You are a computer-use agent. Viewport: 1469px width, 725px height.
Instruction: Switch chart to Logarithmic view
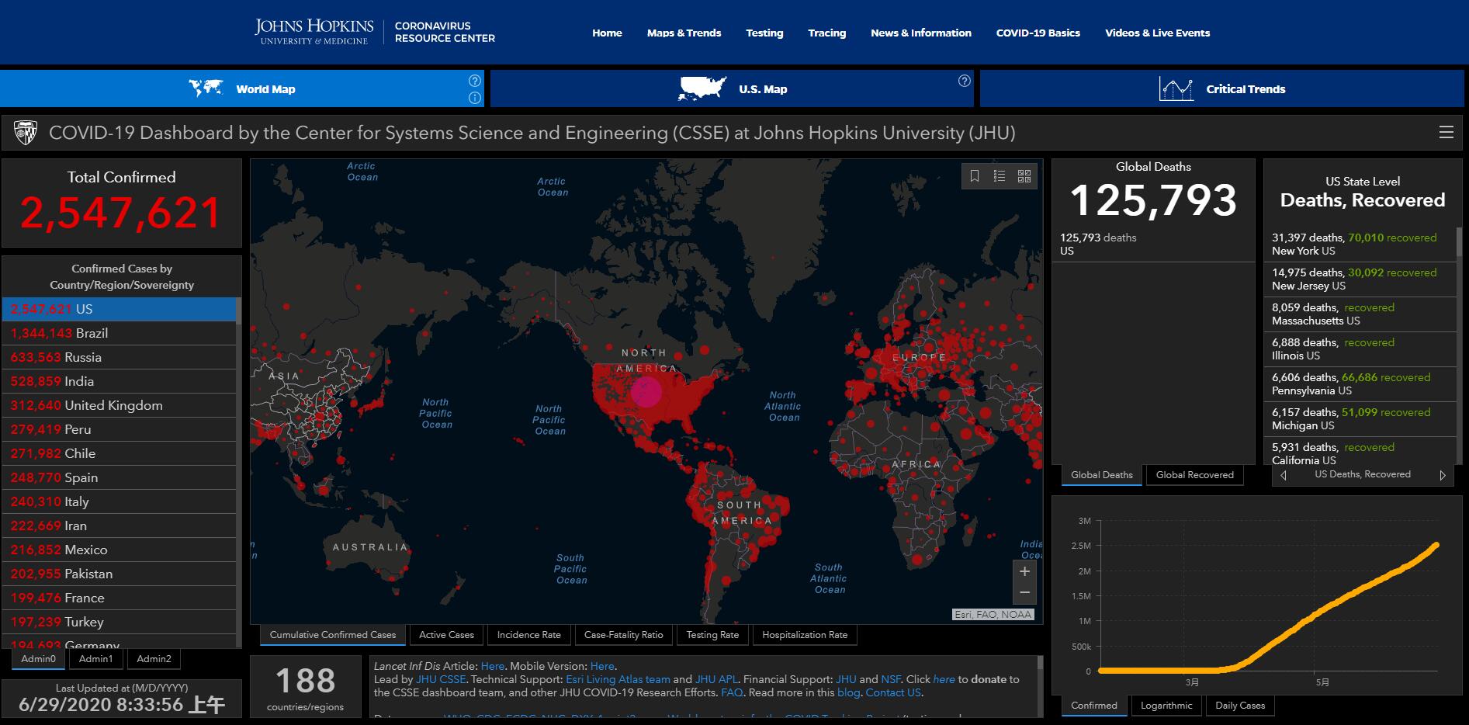click(x=1166, y=706)
